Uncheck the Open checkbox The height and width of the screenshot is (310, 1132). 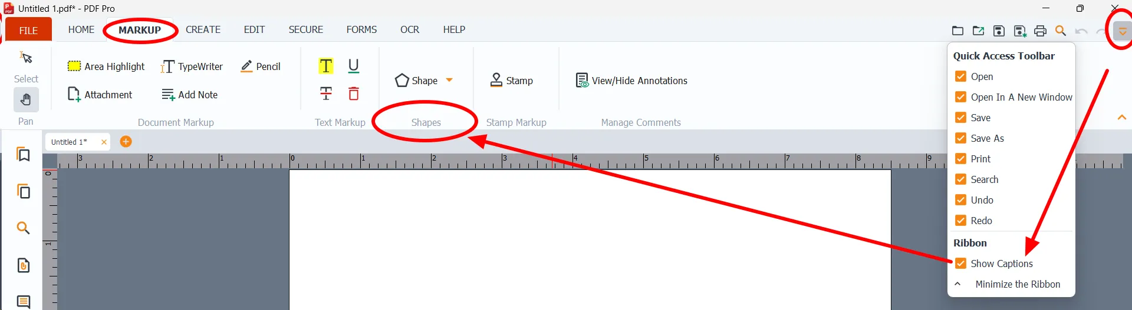pyautogui.click(x=960, y=76)
